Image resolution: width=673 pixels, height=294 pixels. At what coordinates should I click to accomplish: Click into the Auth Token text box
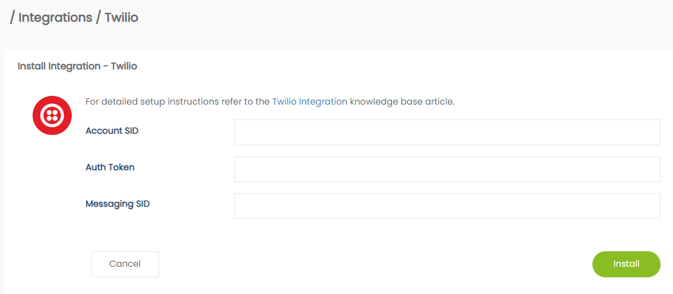pos(447,169)
